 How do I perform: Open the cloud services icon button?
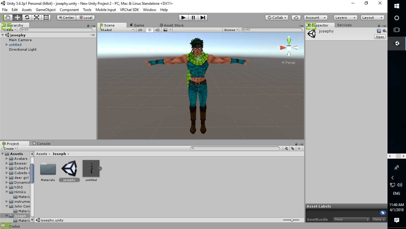(296, 18)
